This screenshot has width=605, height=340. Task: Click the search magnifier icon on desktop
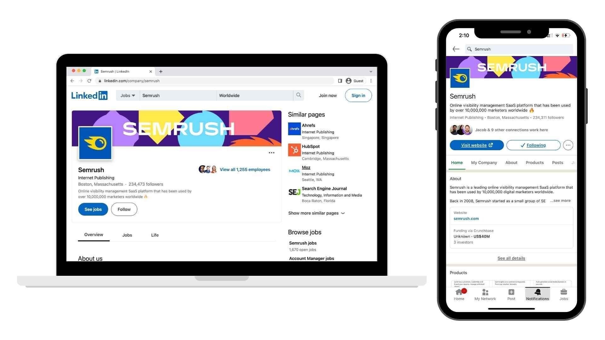tap(298, 95)
